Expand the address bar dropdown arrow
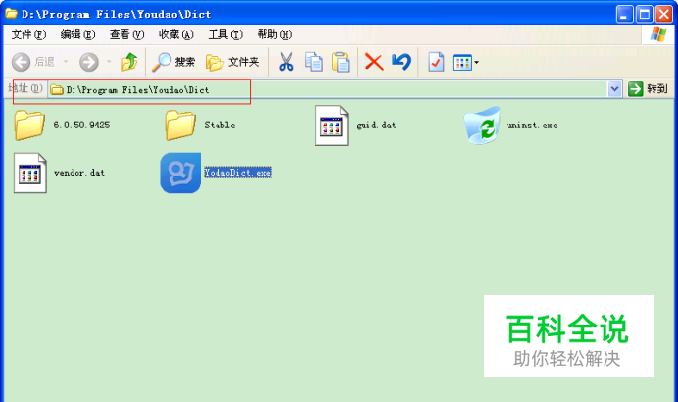Viewport: 678px width, 402px height. 614,89
